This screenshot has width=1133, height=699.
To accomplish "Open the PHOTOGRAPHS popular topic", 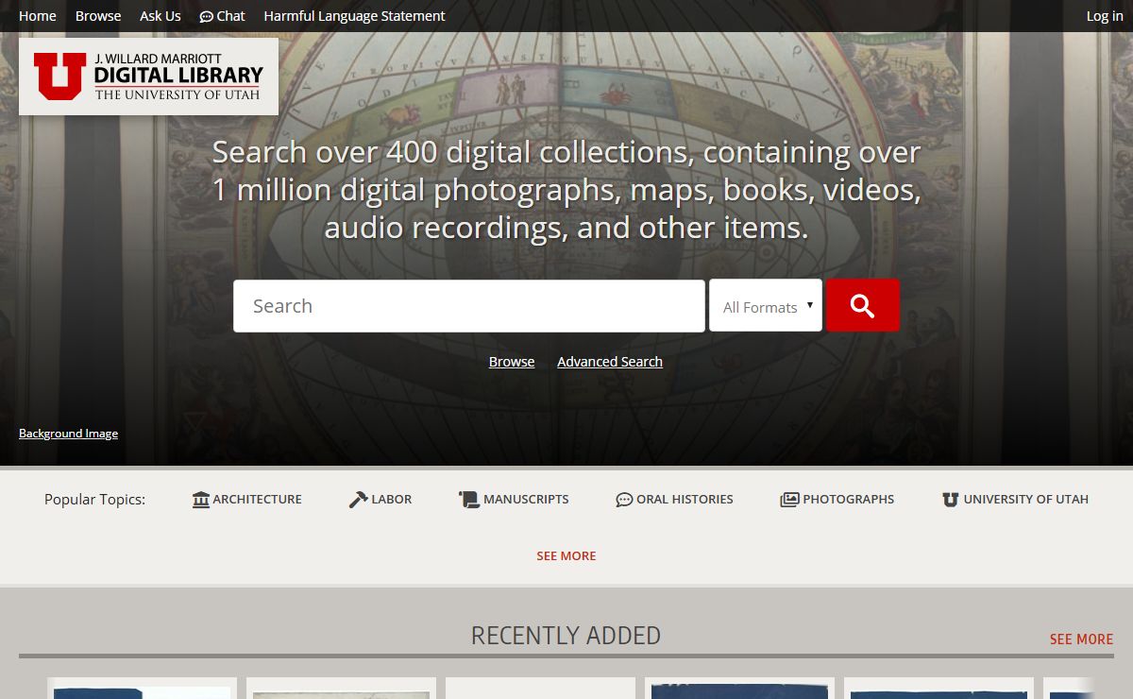I will click(x=837, y=500).
